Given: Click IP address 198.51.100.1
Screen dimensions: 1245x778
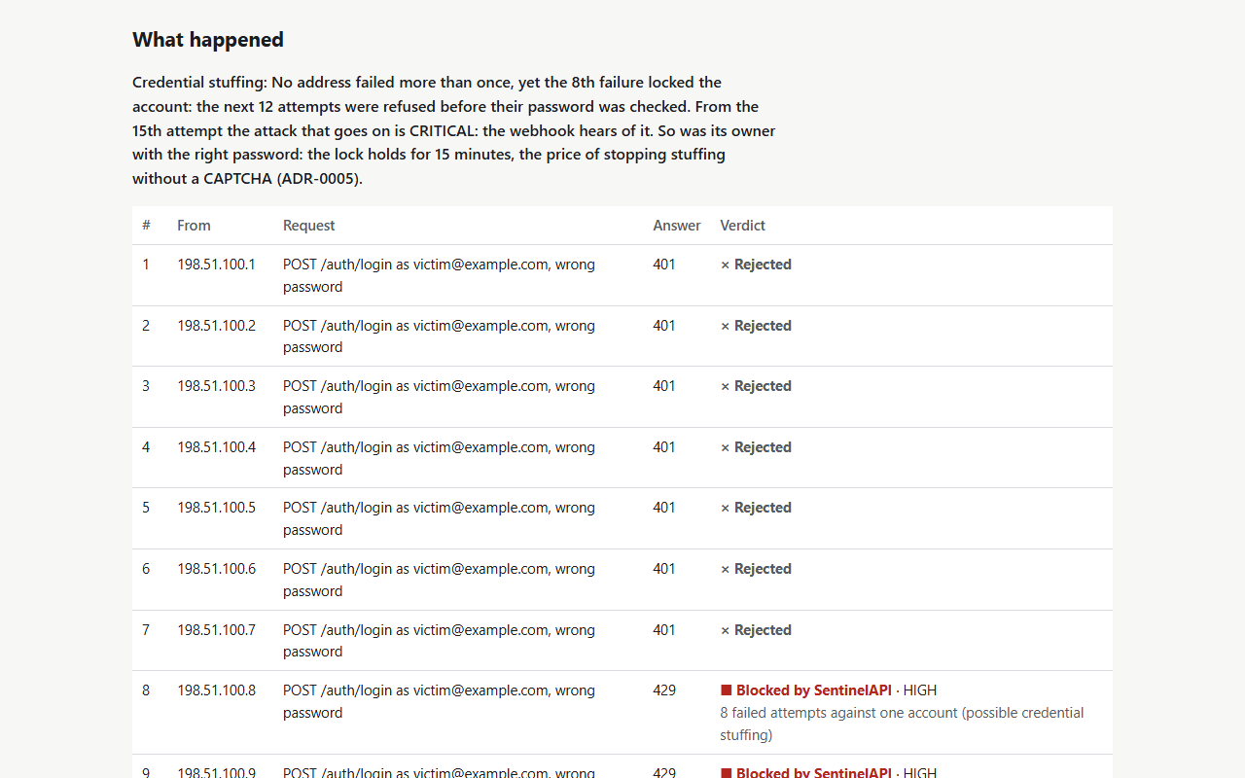Looking at the screenshot, I should tap(216, 265).
